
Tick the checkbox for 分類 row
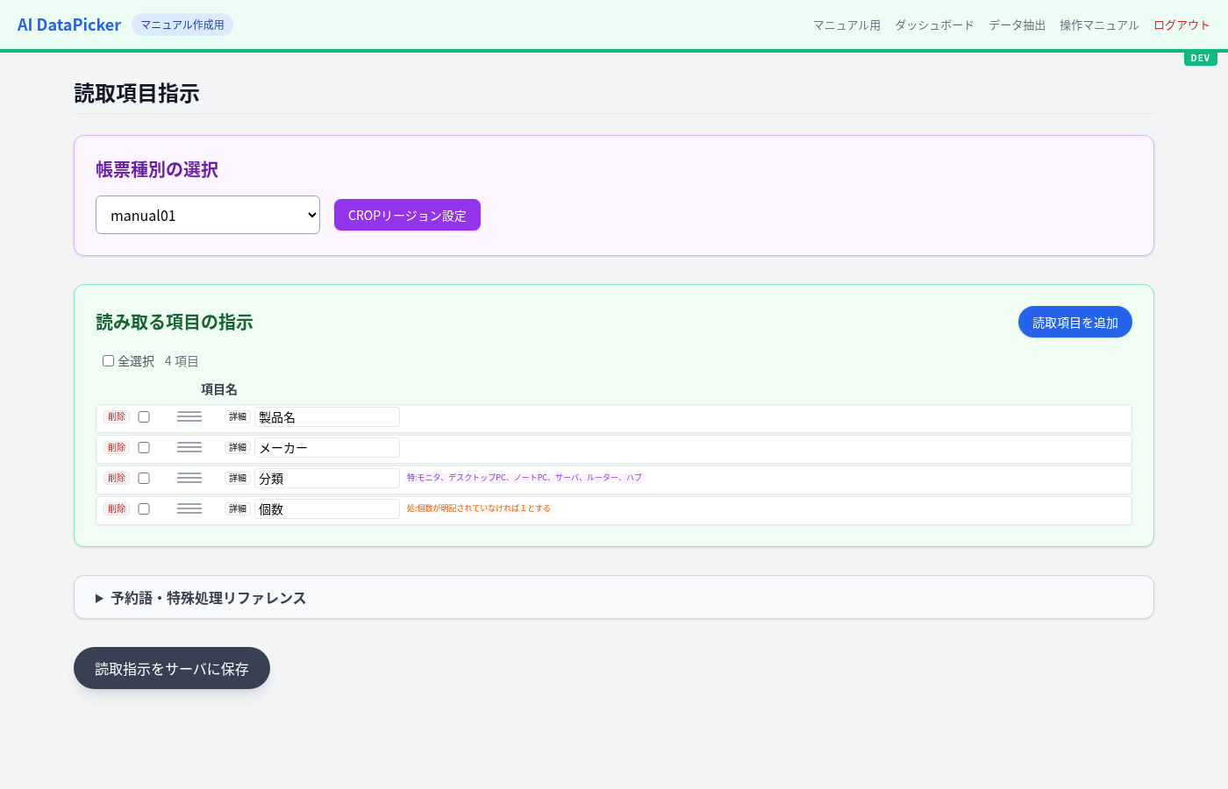[144, 479]
